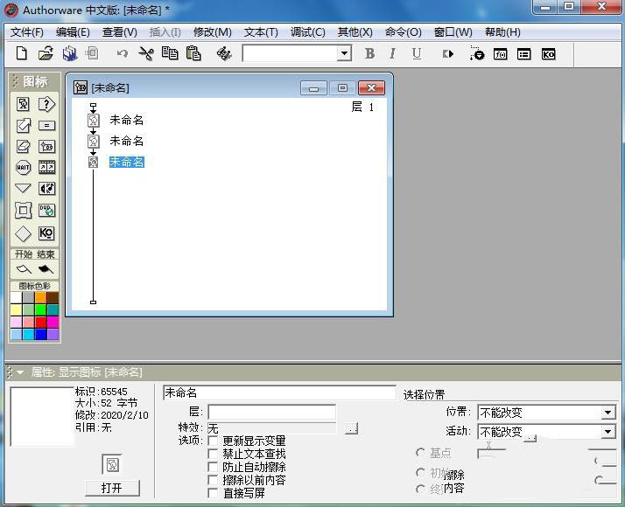Open the Functions window from toolbar

pyautogui.click(x=500, y=54)
